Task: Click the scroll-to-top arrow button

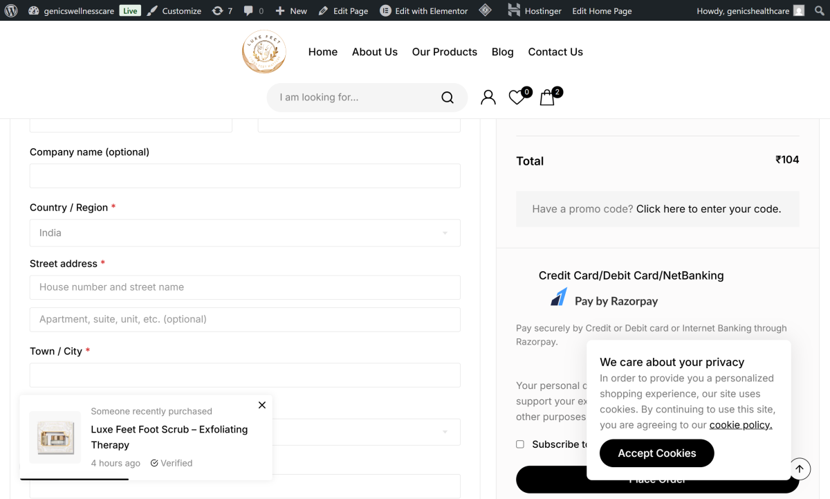Action: [x=799, y=469]
